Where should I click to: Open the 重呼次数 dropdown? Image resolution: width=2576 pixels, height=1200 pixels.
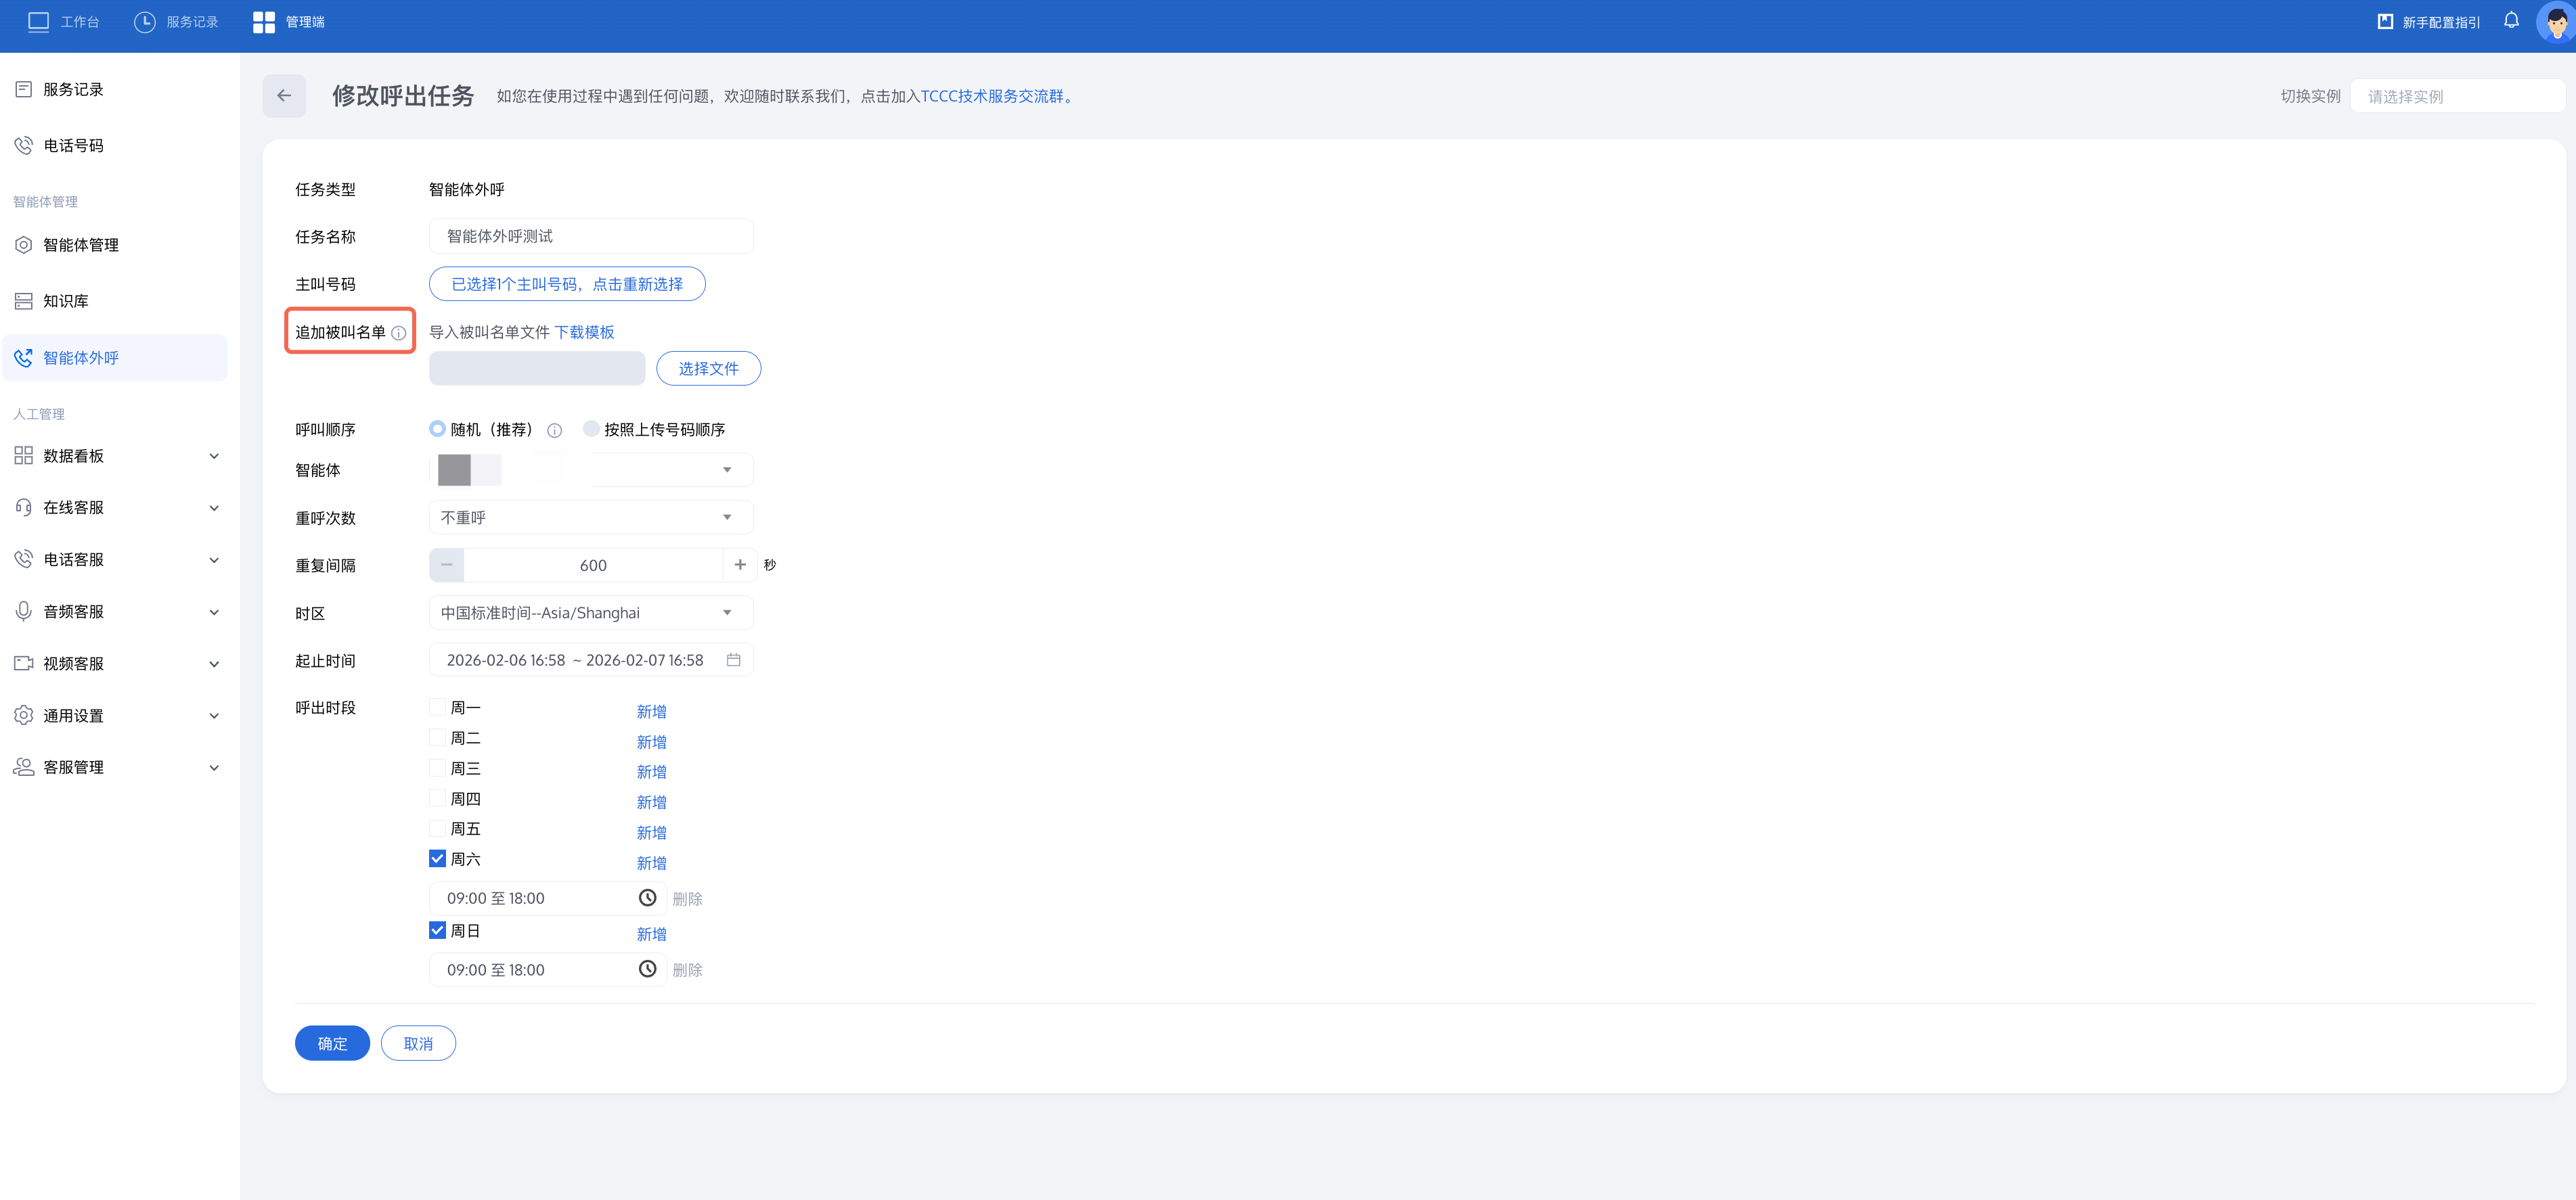590,517
